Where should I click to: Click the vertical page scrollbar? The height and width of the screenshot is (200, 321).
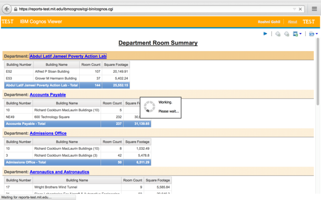pos(318,89)
